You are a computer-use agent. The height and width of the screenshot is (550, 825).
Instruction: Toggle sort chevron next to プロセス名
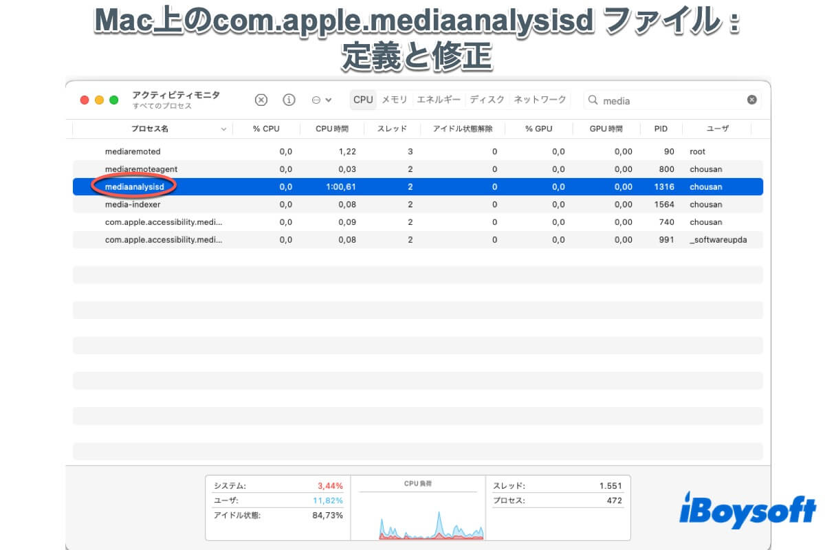(x=224, y=129)
